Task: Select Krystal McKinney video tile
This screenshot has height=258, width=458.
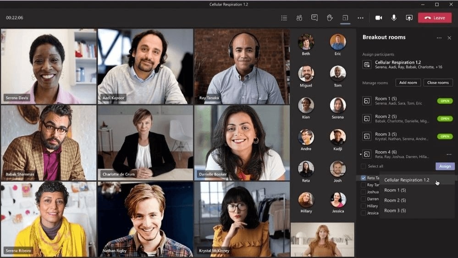Action: click(242, 219)
